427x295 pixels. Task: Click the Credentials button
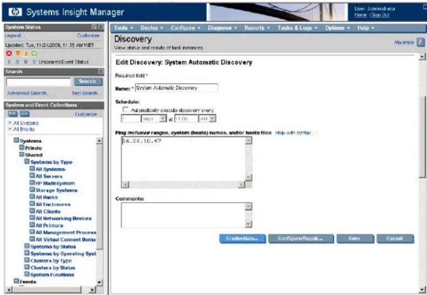click(x=242, y=239)
